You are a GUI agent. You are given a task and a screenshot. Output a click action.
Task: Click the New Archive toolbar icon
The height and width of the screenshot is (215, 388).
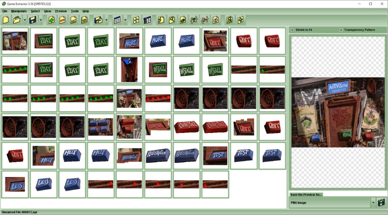click(6, 20)
